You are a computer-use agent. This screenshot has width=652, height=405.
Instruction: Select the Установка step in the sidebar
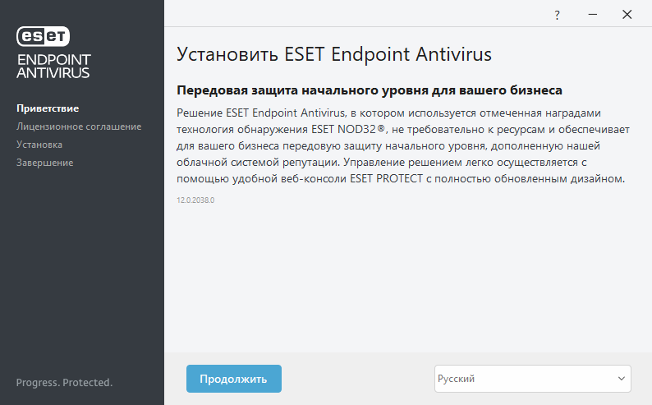(x=39, y=145)
